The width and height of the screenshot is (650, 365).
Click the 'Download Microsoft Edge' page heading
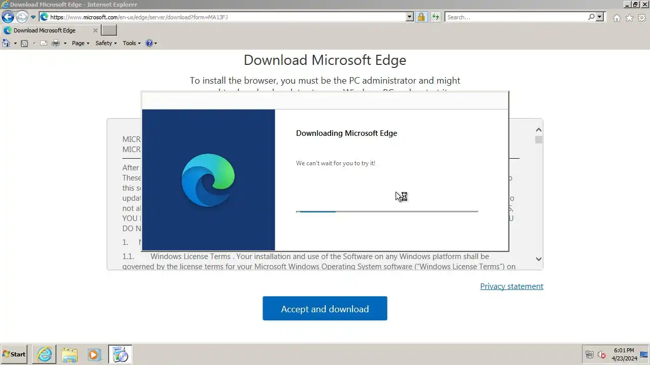[x=325, y=60]
